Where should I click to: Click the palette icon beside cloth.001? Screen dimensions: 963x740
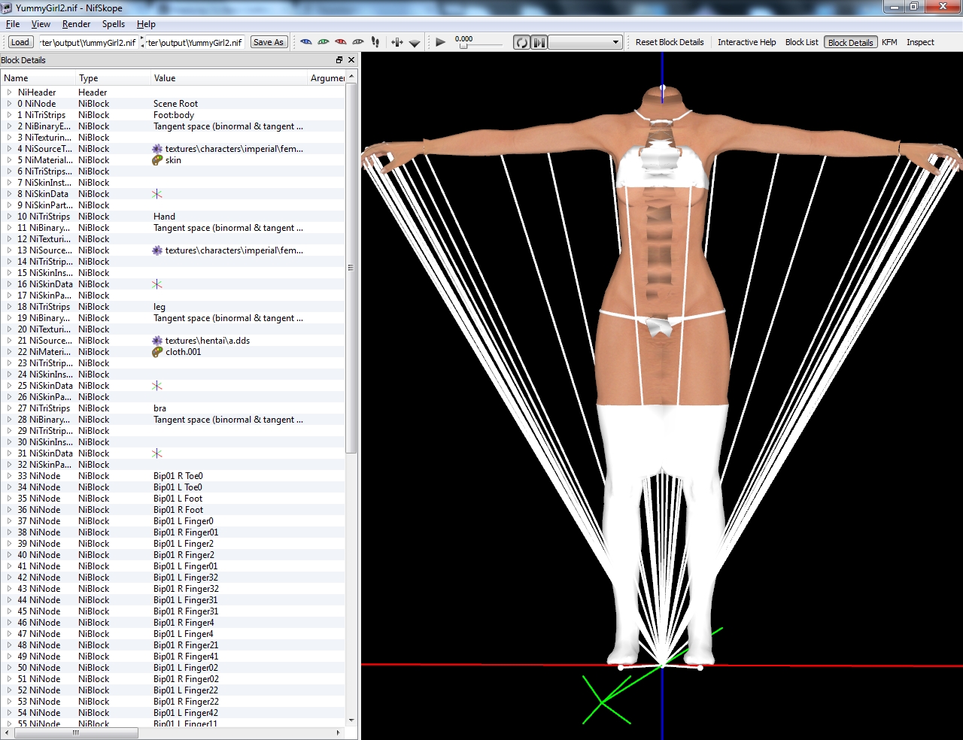pos(157,352)
